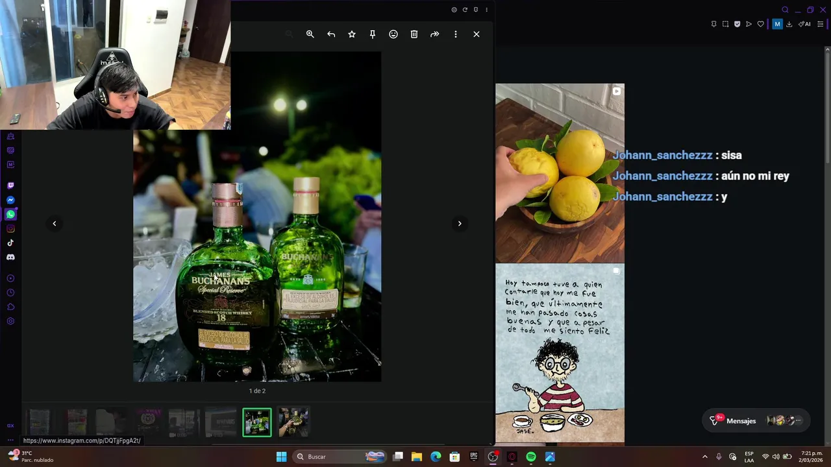Expand the sidebar three-dot options
831x467 pixels.
click(10, 440)
